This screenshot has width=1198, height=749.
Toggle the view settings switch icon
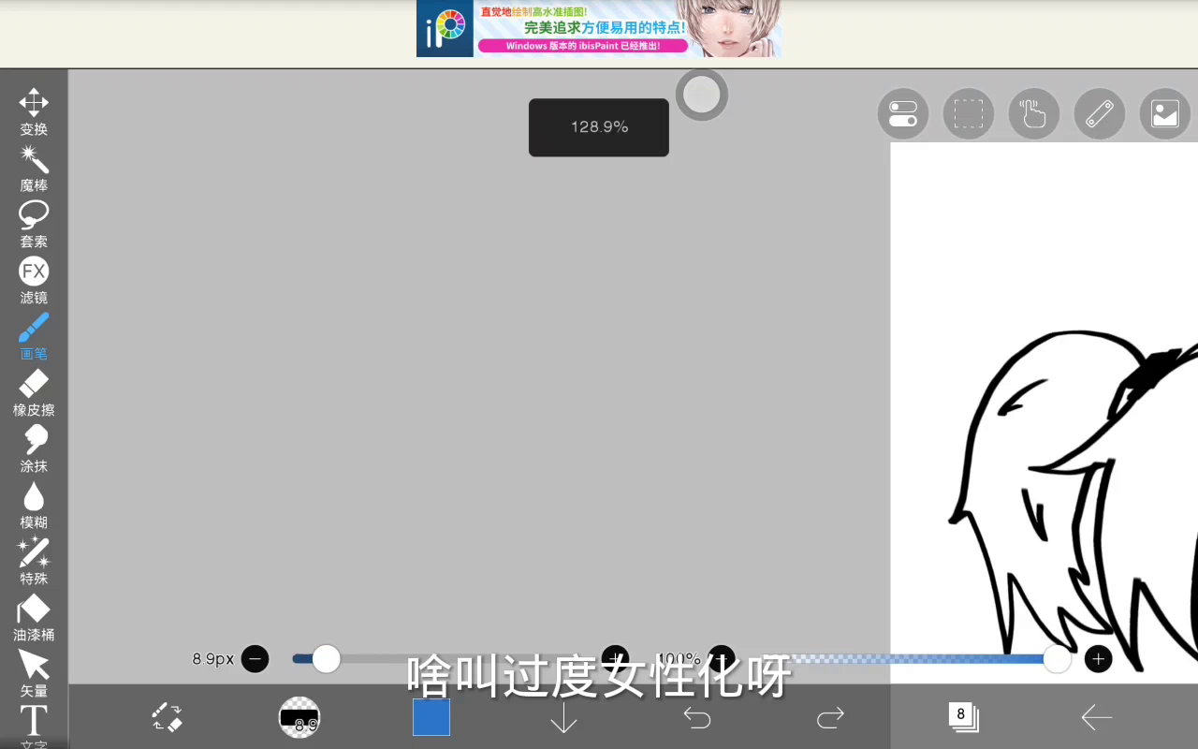[x=902, y=114]
